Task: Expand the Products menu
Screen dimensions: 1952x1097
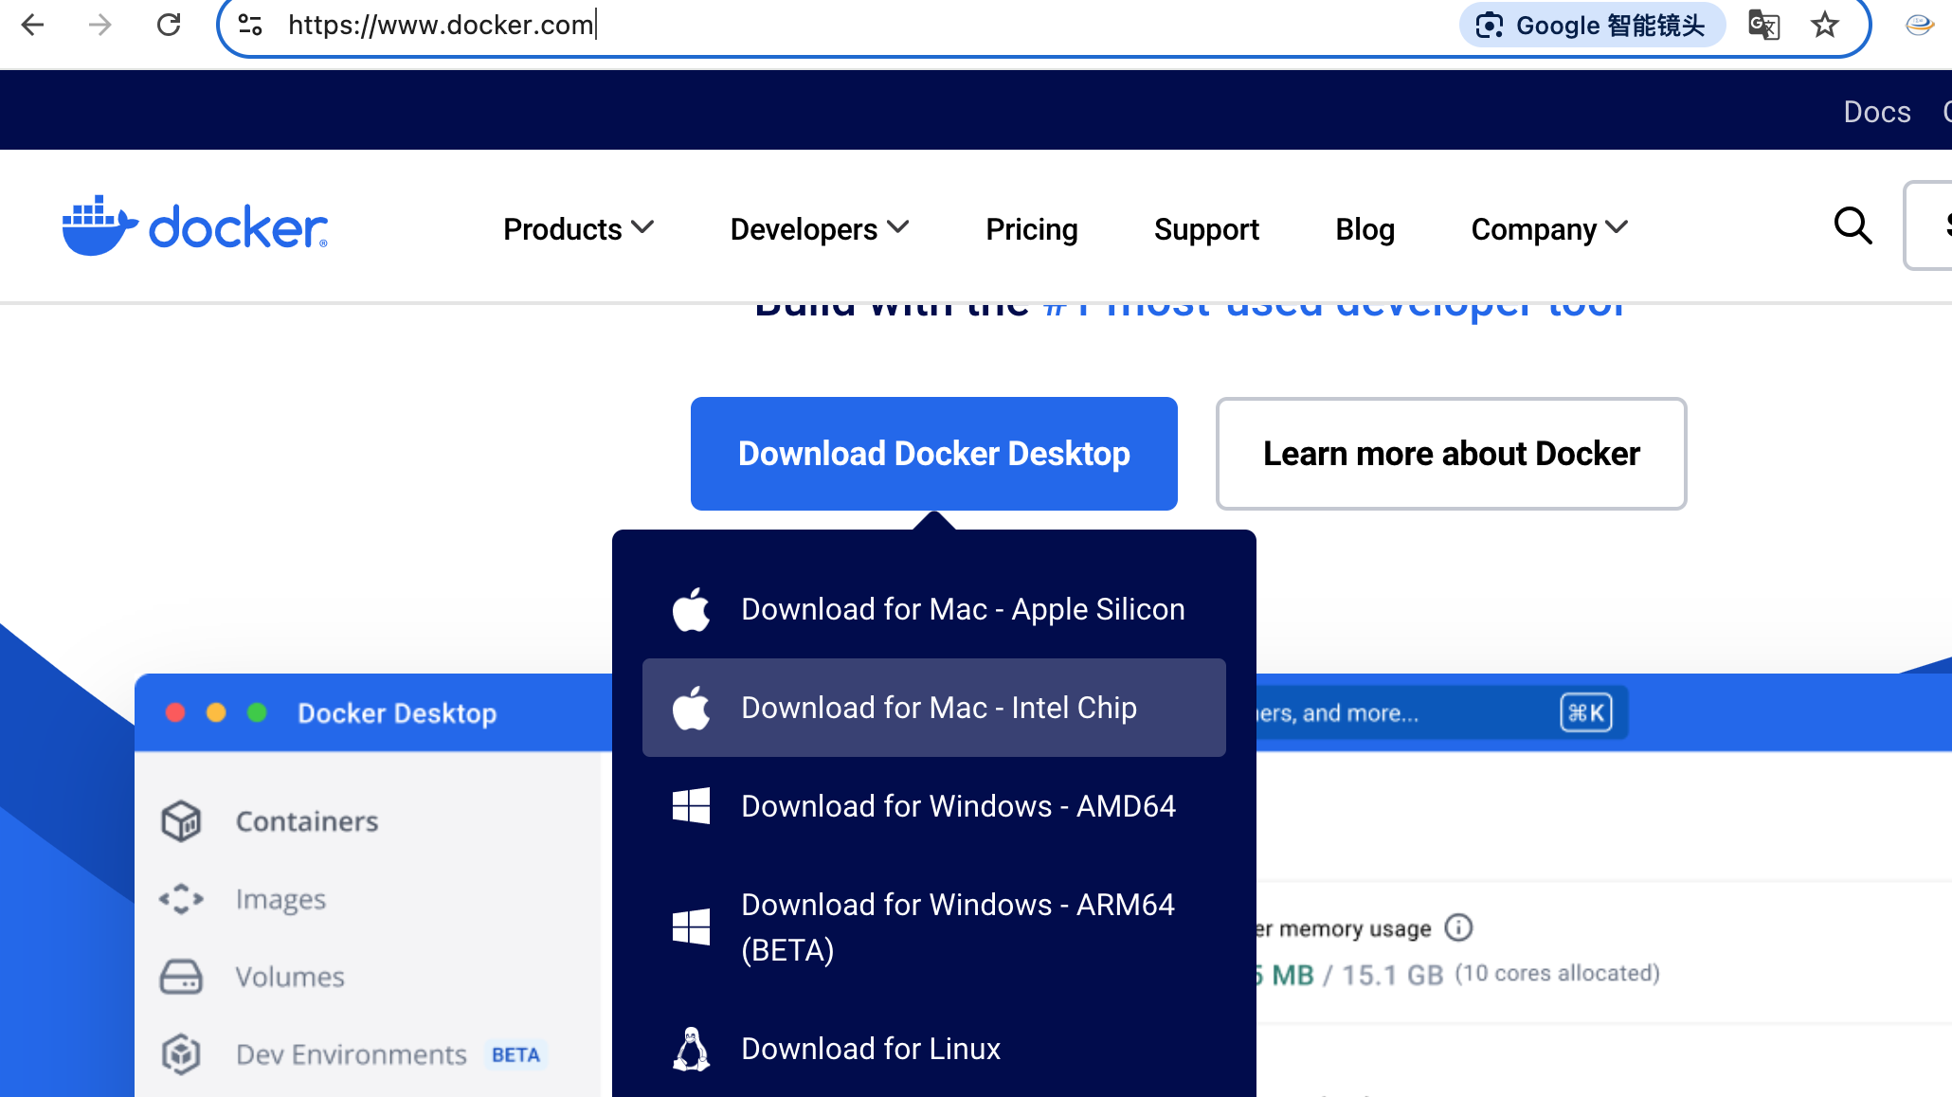Action: tap(578, 229)
